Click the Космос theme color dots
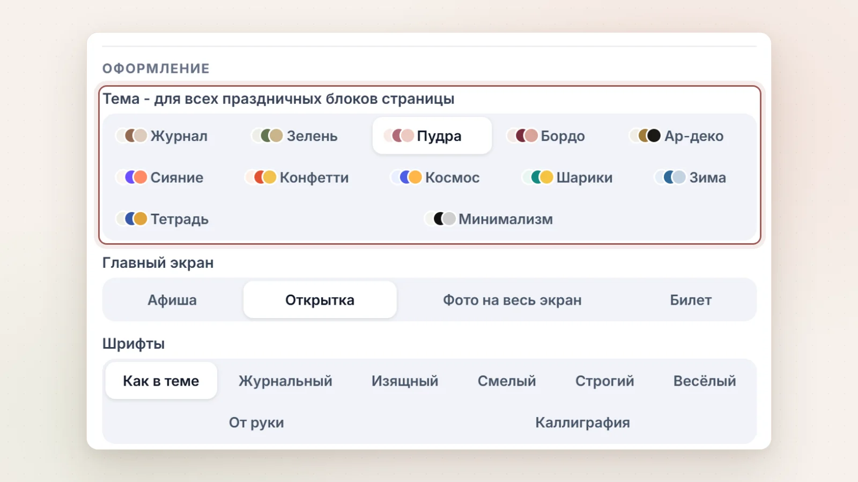The image size is (858, 482). [x=406, y=177]
